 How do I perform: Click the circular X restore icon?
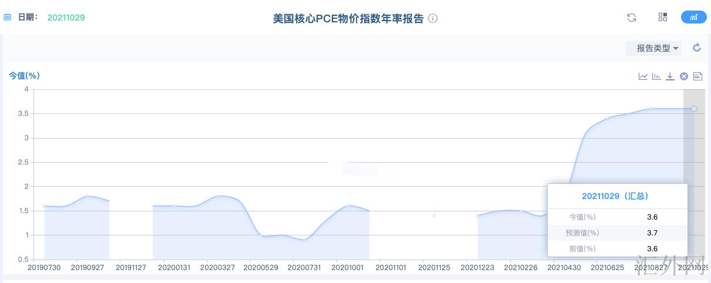click(684, 76)
